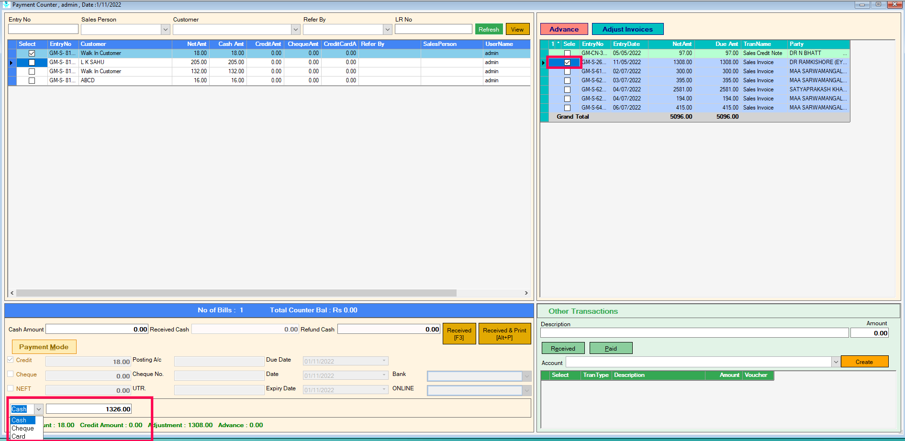Open the ONLINE dropdown
Image resolution: width=905 pixels, height=441 pixels.
coord(526,390)
